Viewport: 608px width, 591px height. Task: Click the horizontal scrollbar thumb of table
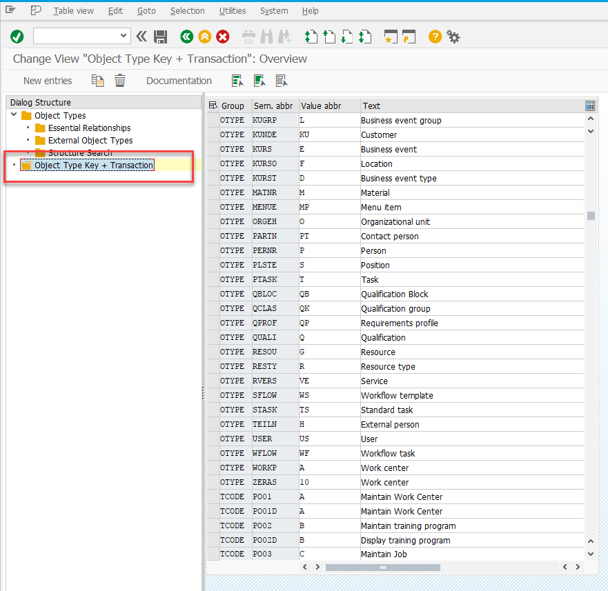click(x=383, y=568)
